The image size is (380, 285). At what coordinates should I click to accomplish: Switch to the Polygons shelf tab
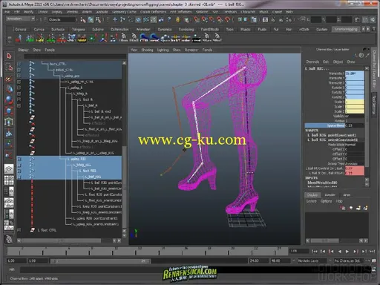point(79,30)
